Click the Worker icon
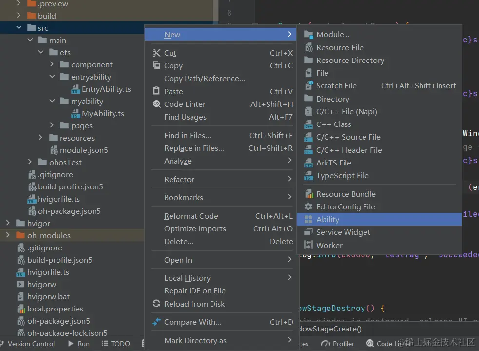 click(x=308, y=245)
